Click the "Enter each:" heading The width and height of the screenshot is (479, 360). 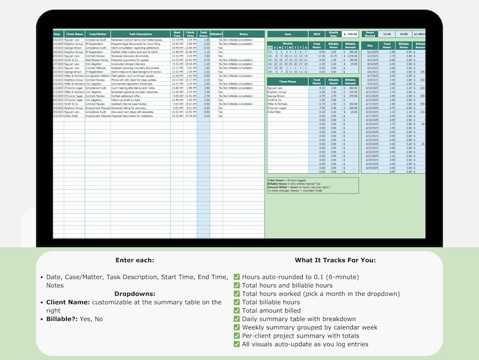(x=135, y=260)
